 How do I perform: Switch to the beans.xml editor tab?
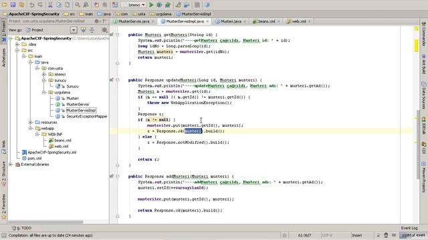tap(266, 21)
